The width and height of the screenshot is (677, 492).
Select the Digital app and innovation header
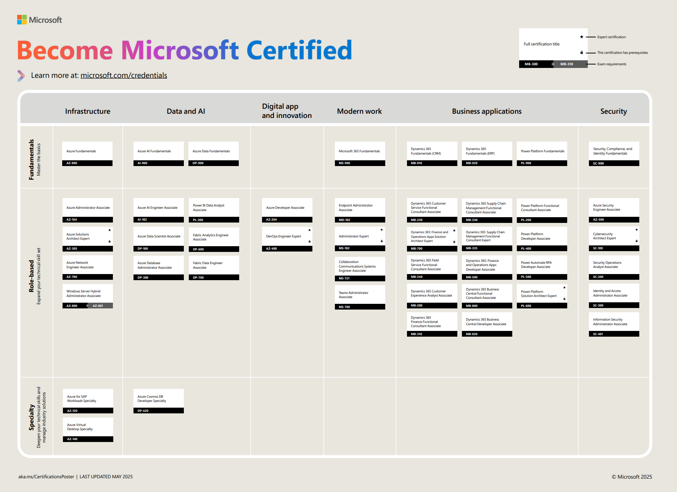[x=287, y=111]
